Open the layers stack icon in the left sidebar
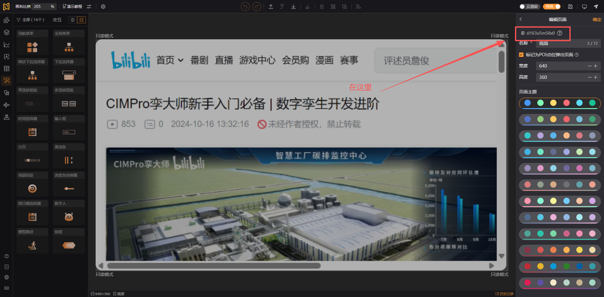This screenshot has height=297, width=604. pos(7,32)
